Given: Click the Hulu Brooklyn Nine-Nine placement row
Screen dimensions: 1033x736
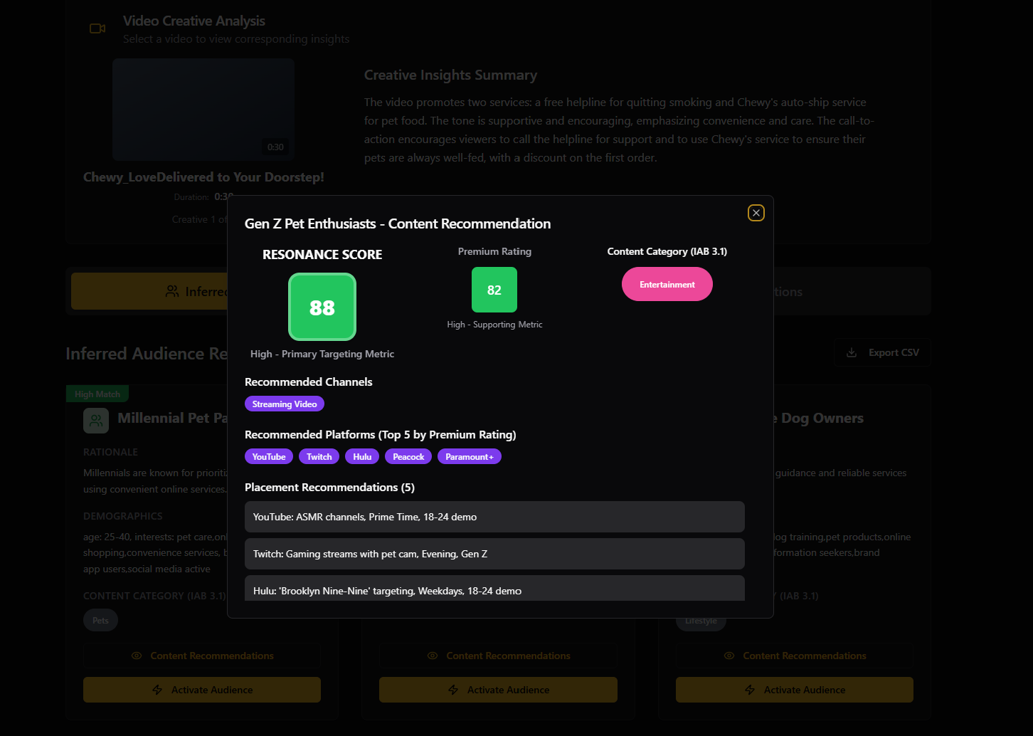Looking at the screenshot, I should pyautogui.click(x=494, y=588).
